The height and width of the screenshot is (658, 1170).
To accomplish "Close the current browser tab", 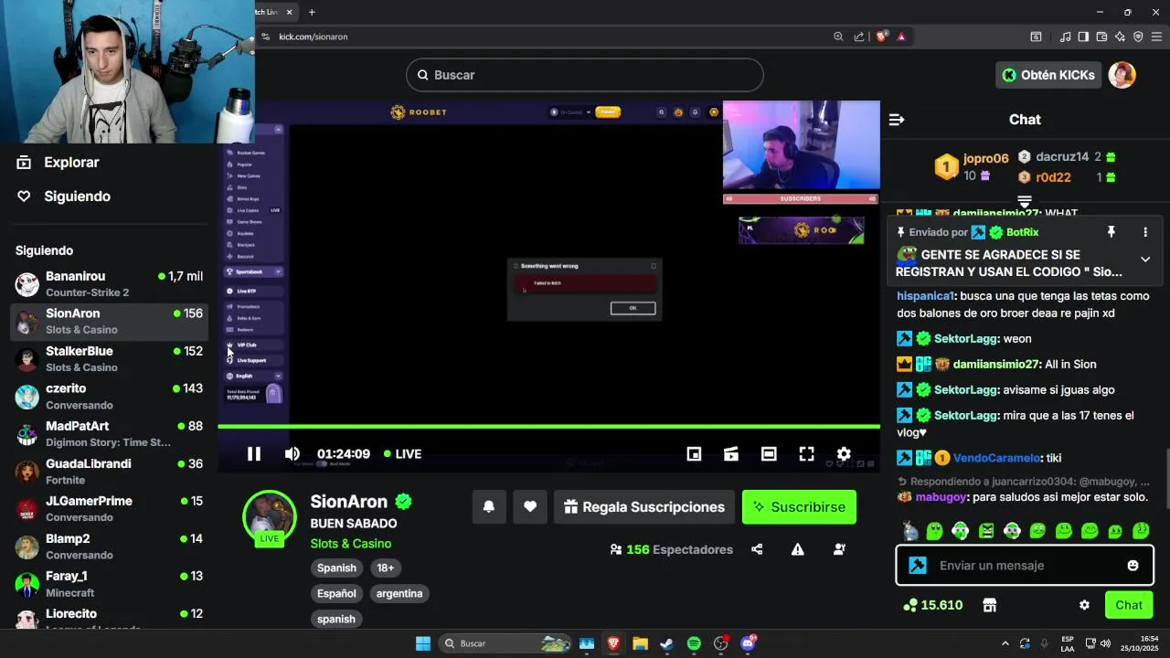I will coord(290,12).
